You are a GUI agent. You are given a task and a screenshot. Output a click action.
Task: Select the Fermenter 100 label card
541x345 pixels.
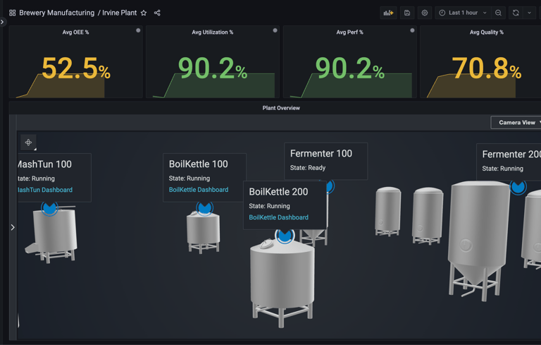[325, 161]
